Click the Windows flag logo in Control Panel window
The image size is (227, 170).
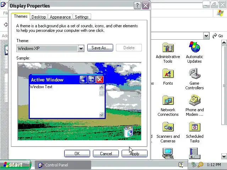coord(220,13)
